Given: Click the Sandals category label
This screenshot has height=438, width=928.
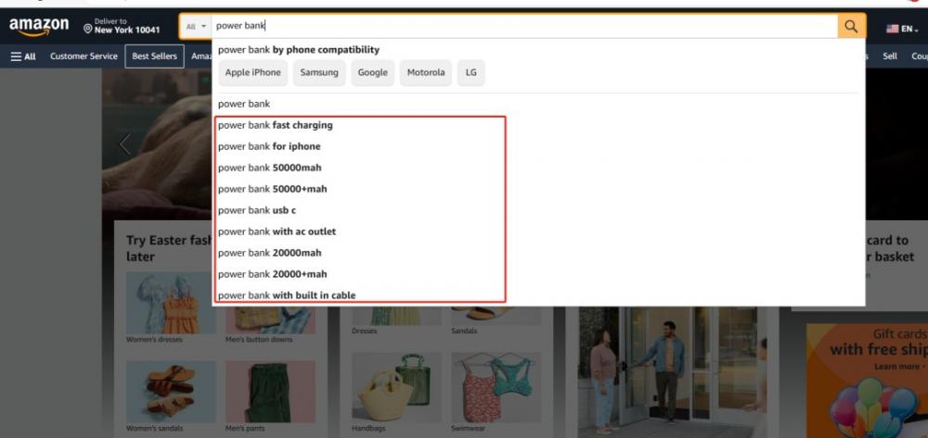Looking at the screenshot, I should click(463, 332).
